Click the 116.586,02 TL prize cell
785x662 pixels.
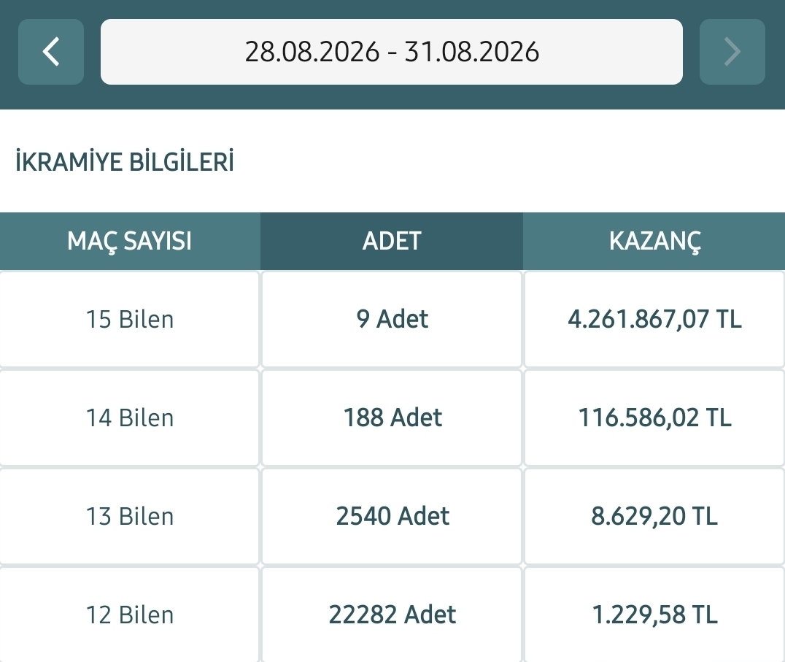pos(654,417)
